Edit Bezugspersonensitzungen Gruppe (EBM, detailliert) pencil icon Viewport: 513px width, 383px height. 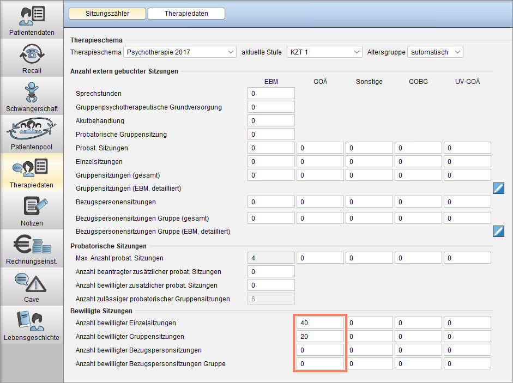[x=498, y=231]
